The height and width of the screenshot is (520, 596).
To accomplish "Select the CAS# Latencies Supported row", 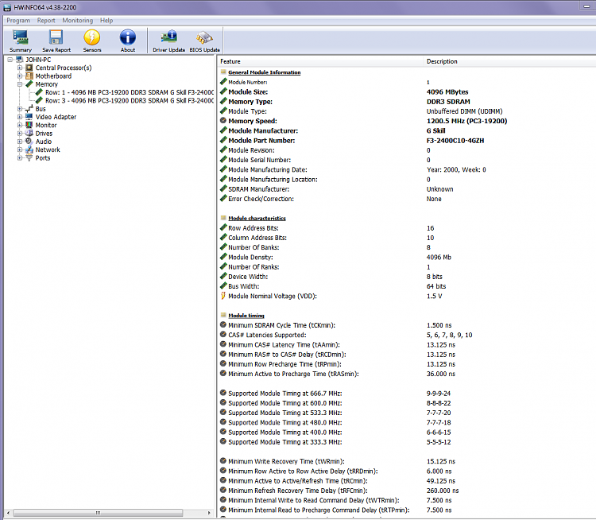I will (407, 335).
